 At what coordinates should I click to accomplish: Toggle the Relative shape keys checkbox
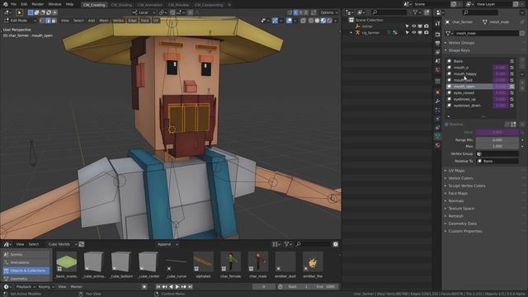(447, 125)
